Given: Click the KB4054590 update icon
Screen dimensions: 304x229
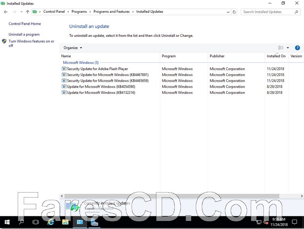Looking at the screenshot, I should click(64, 86).
